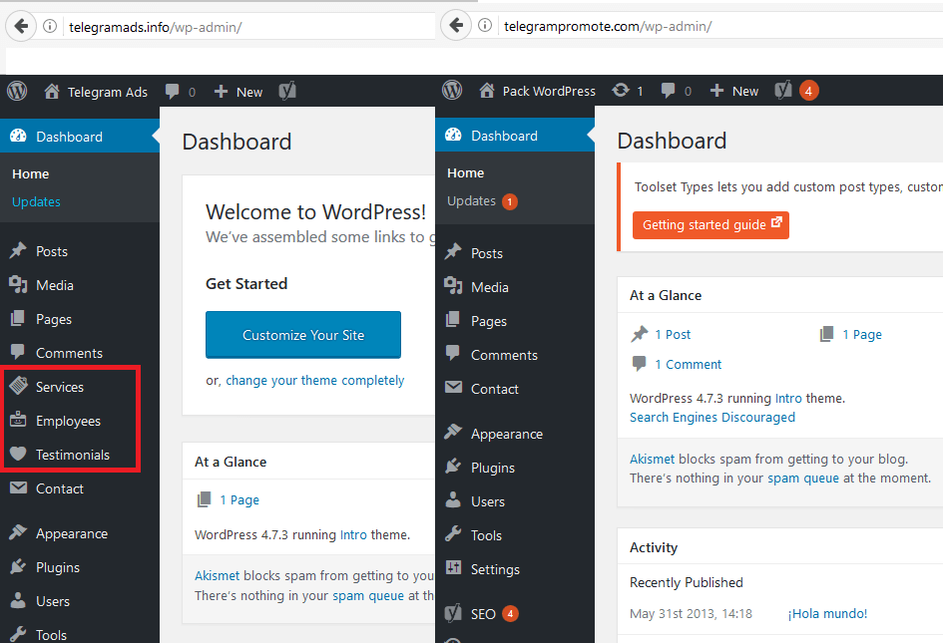Click the Customize Your Site button
Screen dimensions: 943x643
click(x=303, y=335)
